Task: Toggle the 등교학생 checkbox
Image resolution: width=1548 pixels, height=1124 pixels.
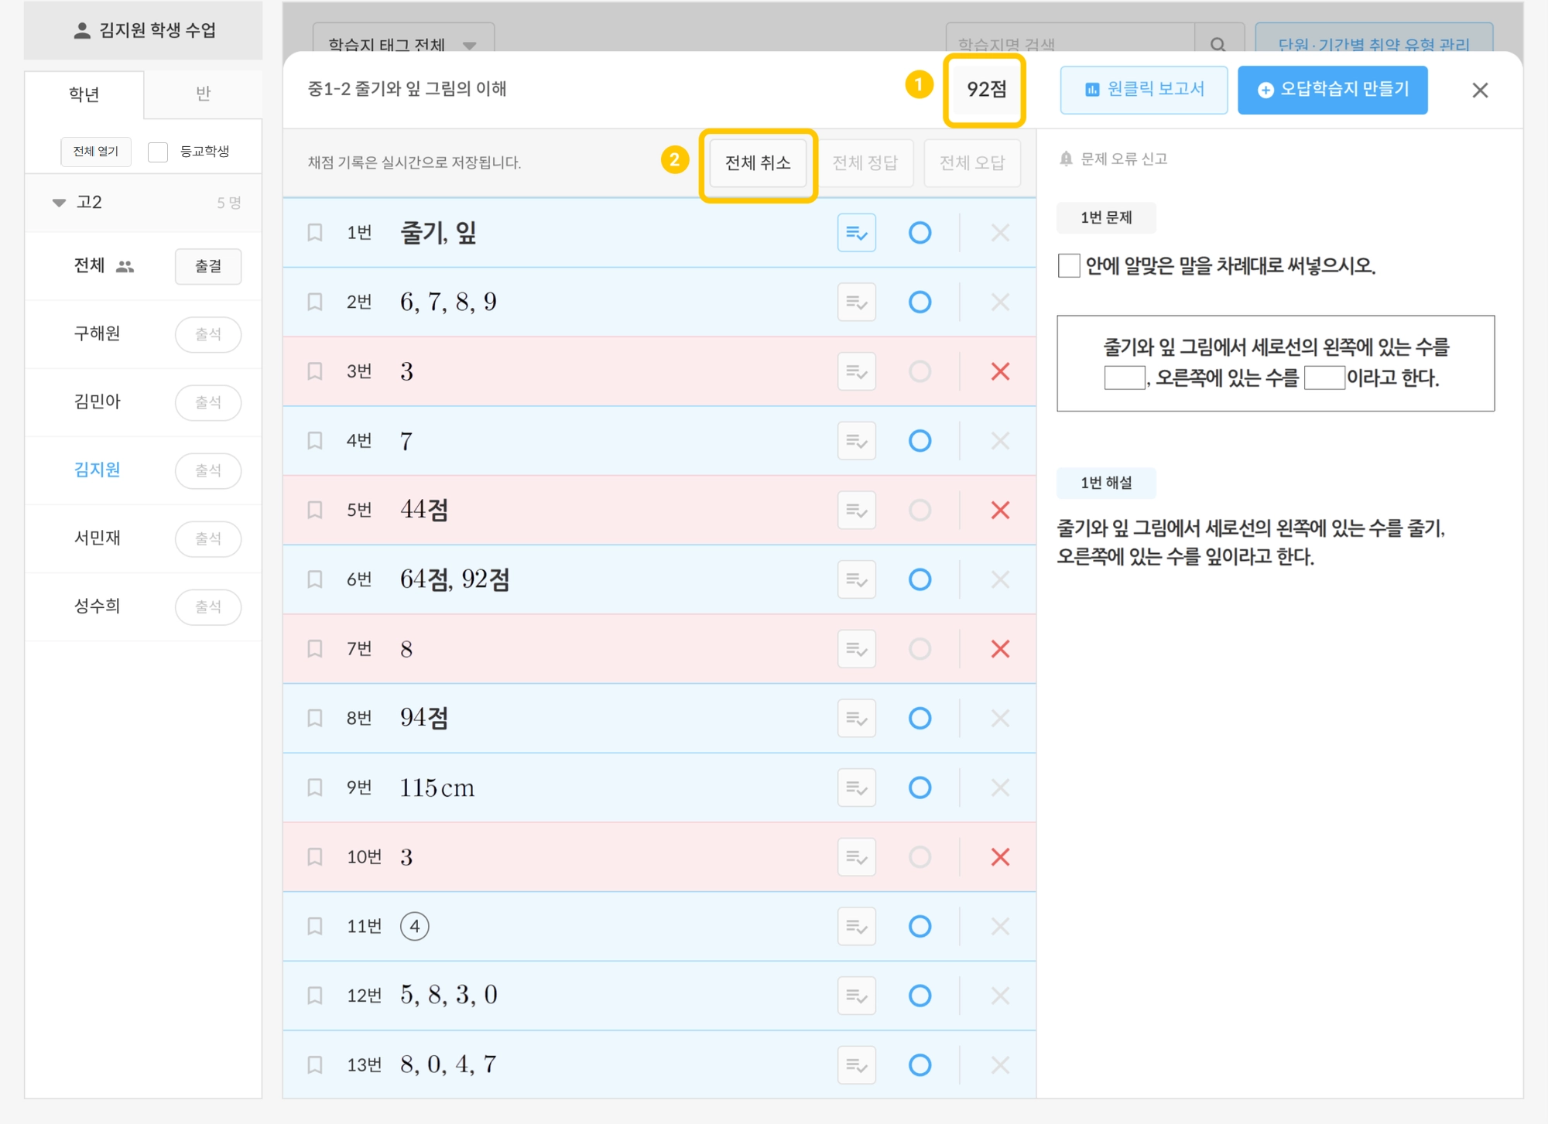Action: 158,152
